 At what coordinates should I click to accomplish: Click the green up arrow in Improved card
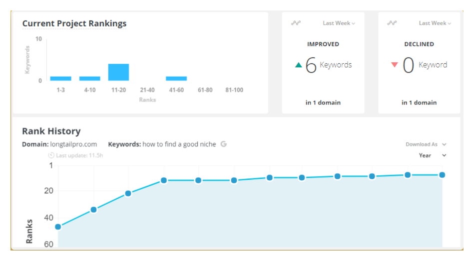pyautogui.click(x=299, y=65)
